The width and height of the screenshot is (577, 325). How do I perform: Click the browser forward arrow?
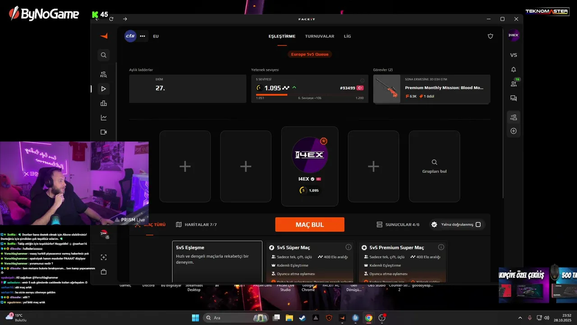[x=125, y=19]
